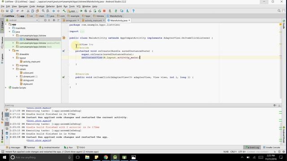
Task: Click status bar tool window toggle icon
Action: click(x=3, y=152)
